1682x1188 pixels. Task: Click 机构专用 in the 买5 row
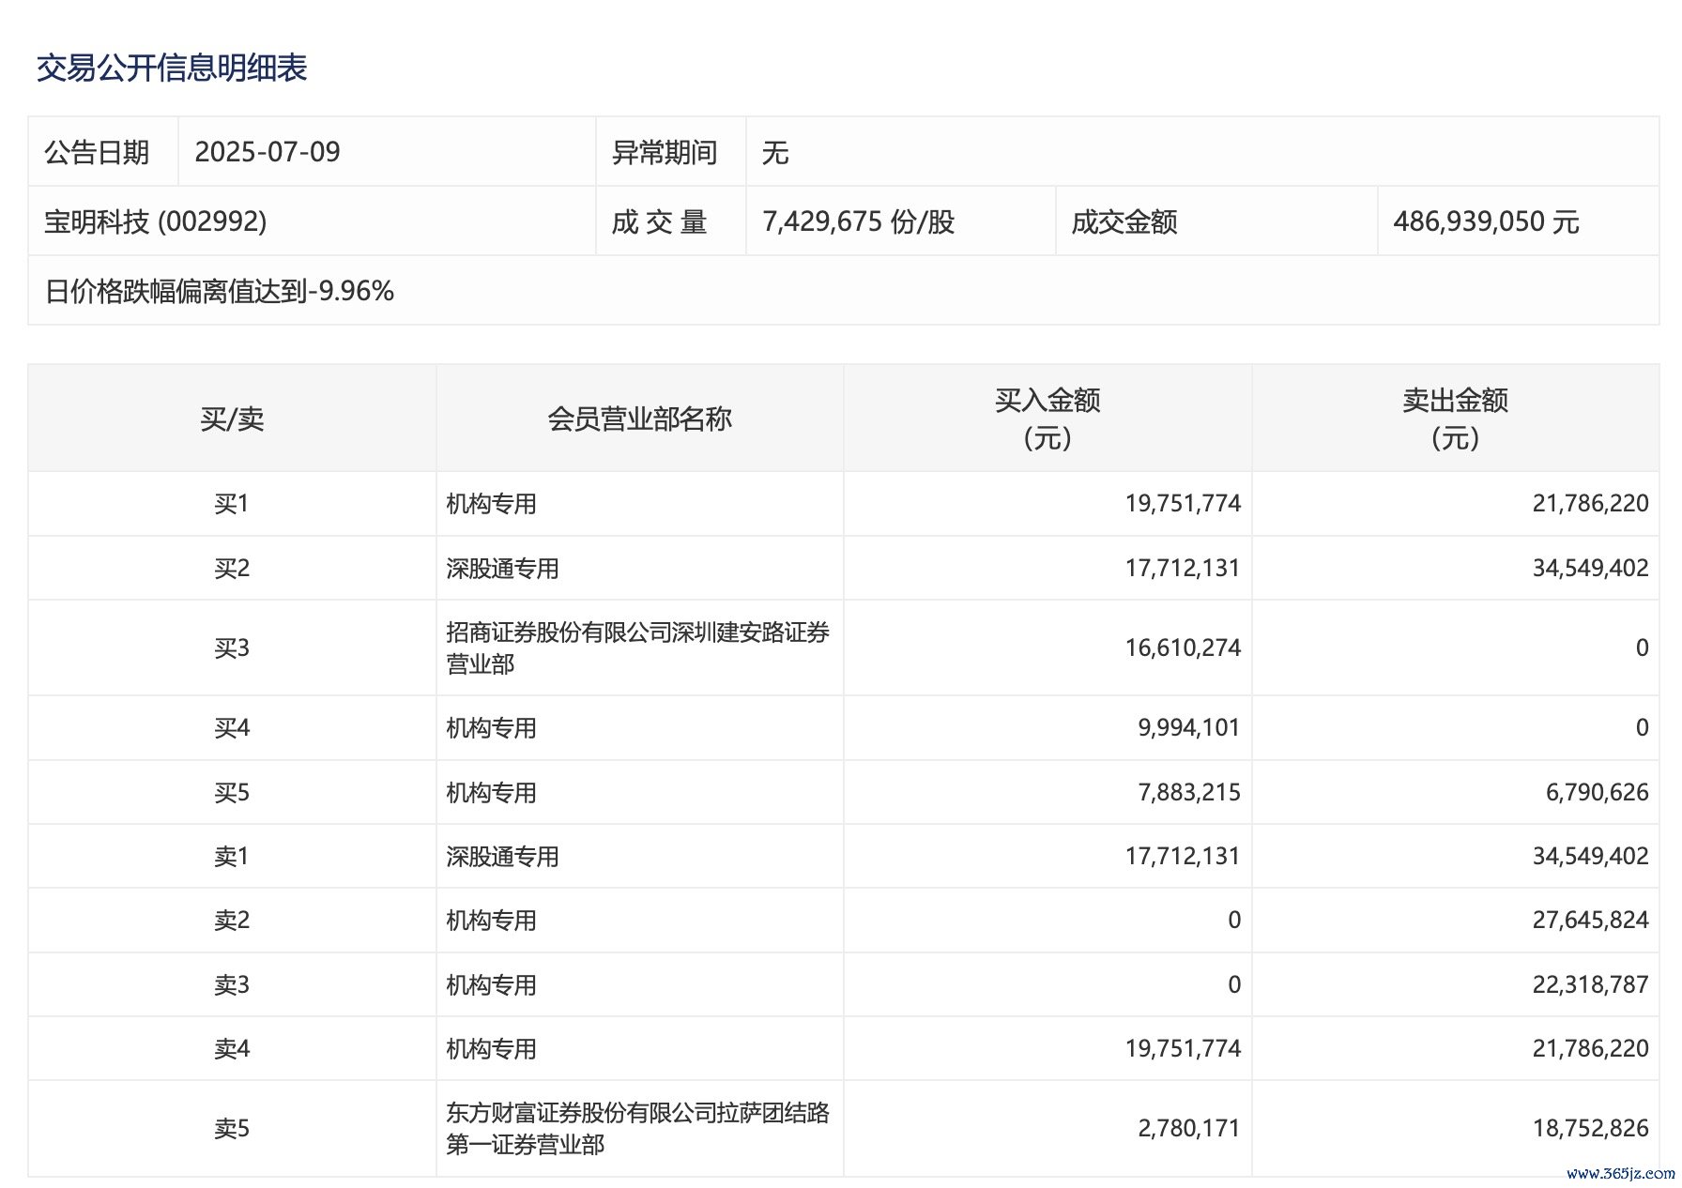point(491,793)
